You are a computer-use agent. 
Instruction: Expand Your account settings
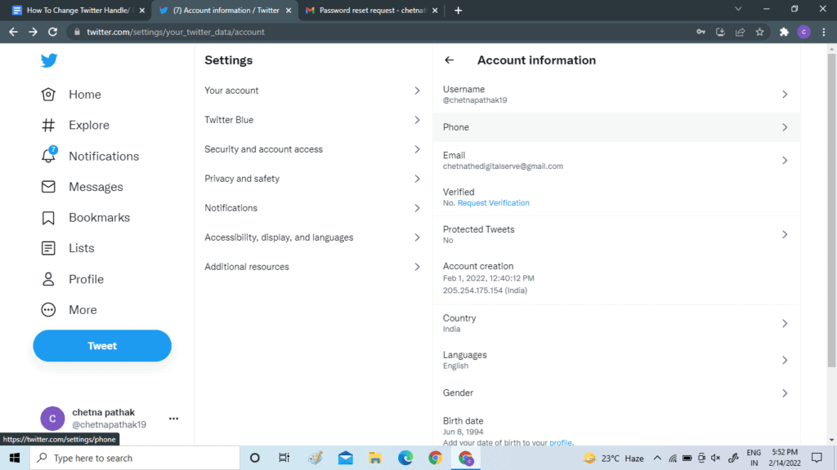click(x=313, y=91)
